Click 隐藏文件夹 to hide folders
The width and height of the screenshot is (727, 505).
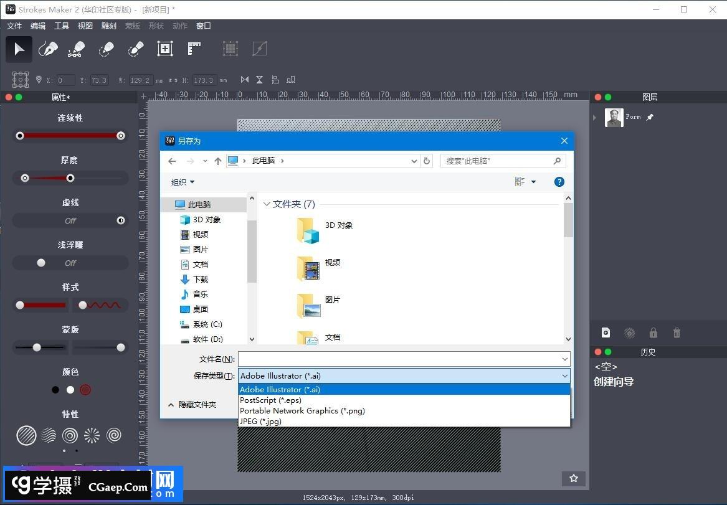point(192,405)
